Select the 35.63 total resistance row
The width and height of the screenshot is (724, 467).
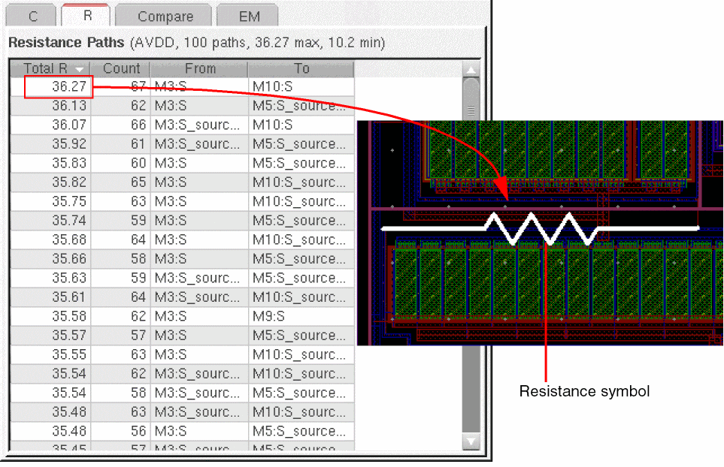[x=183, y=278]
